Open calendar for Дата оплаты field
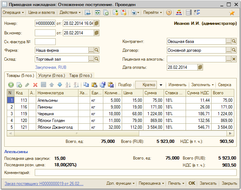 click(200, 67)
